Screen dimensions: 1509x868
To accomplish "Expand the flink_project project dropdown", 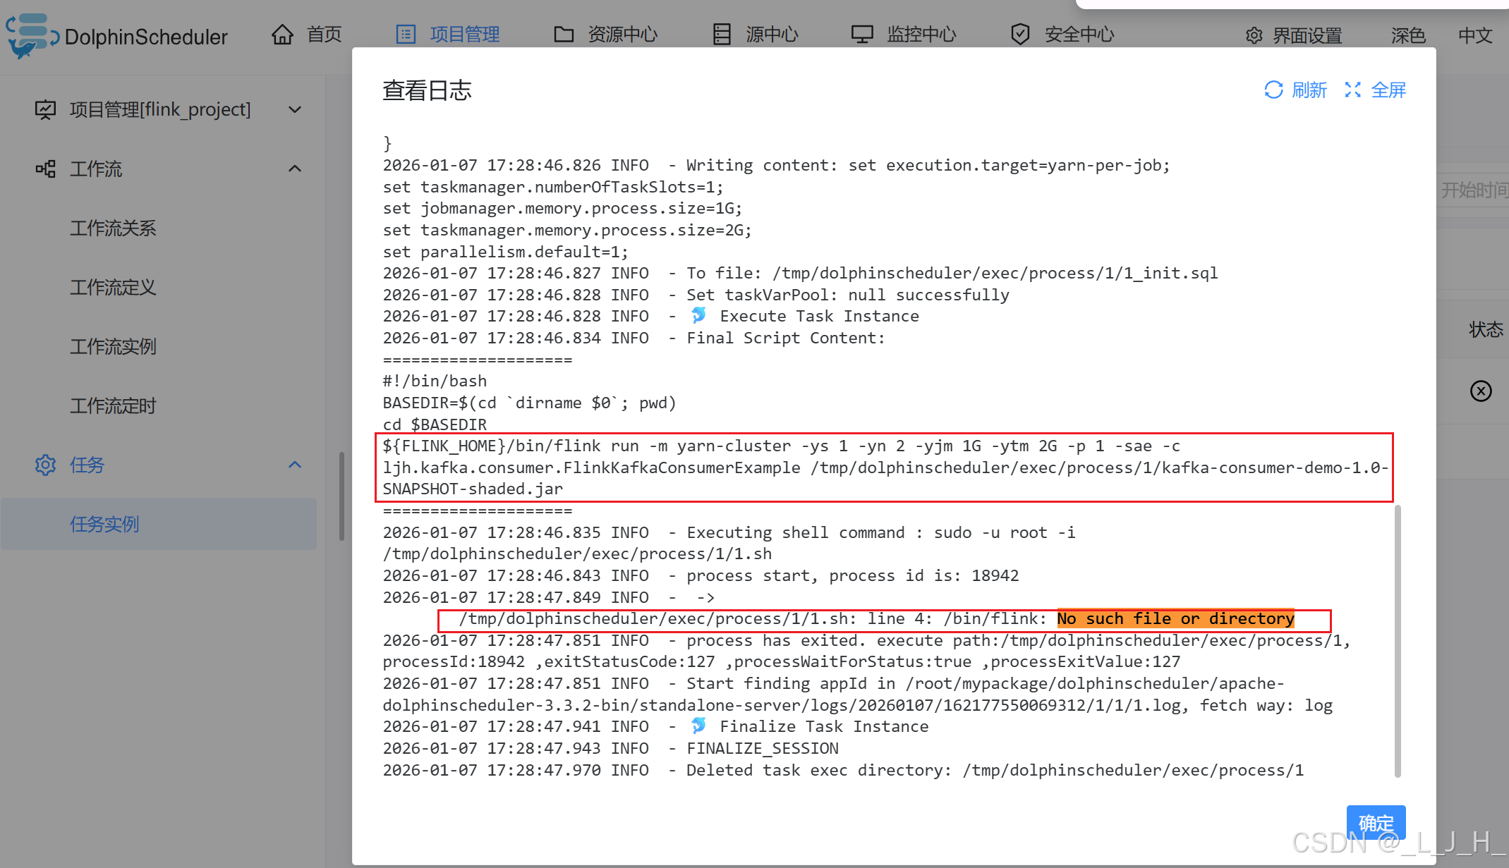I will coord(295,109).
